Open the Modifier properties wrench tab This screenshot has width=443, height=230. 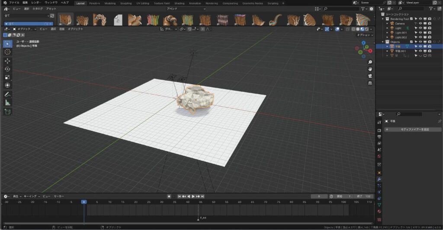coord(379,179)
